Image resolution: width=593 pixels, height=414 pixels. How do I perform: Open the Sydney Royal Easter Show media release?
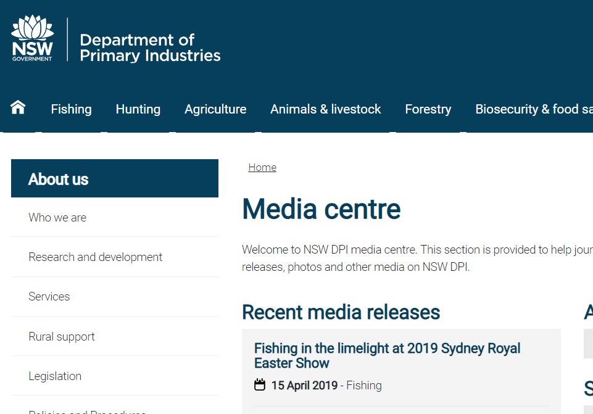point(387,355)
